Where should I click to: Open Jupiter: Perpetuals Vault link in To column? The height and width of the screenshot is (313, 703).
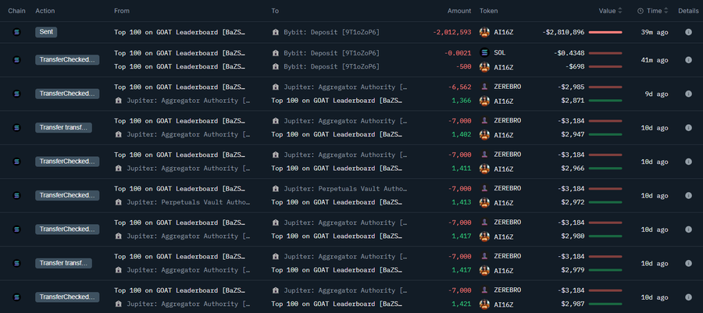345,189
